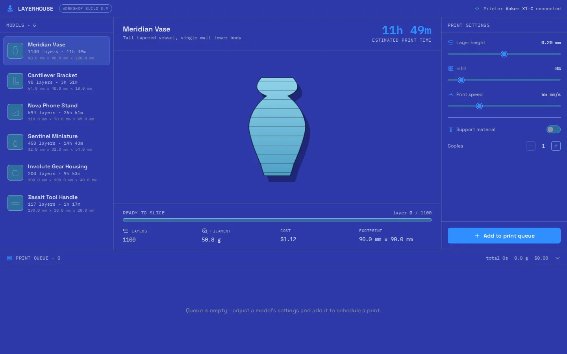This screenshot has width=567, height=354.
Task: Click the slicing progress bar
Action: point(277,220)
